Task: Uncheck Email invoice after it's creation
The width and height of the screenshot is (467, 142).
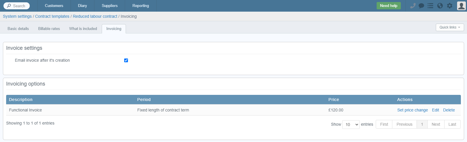Action: point(126,60)
